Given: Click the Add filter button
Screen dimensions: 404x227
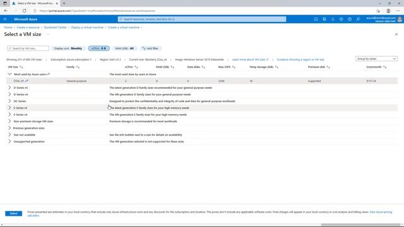Looking at the screenshot, I should tap(150, 49).
